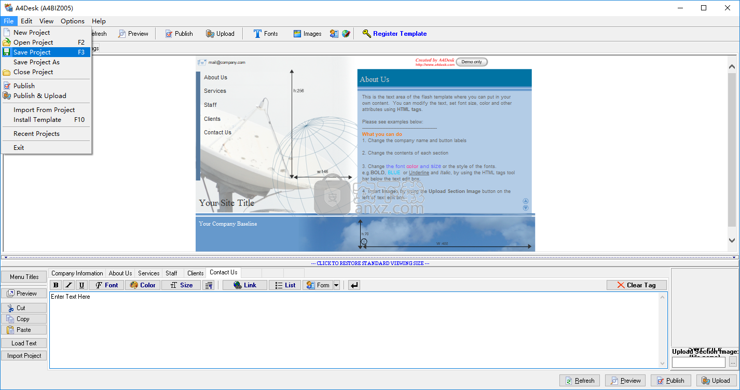Open the Color palette button
This screenshot has width=740, height=390.
point(143,285)
